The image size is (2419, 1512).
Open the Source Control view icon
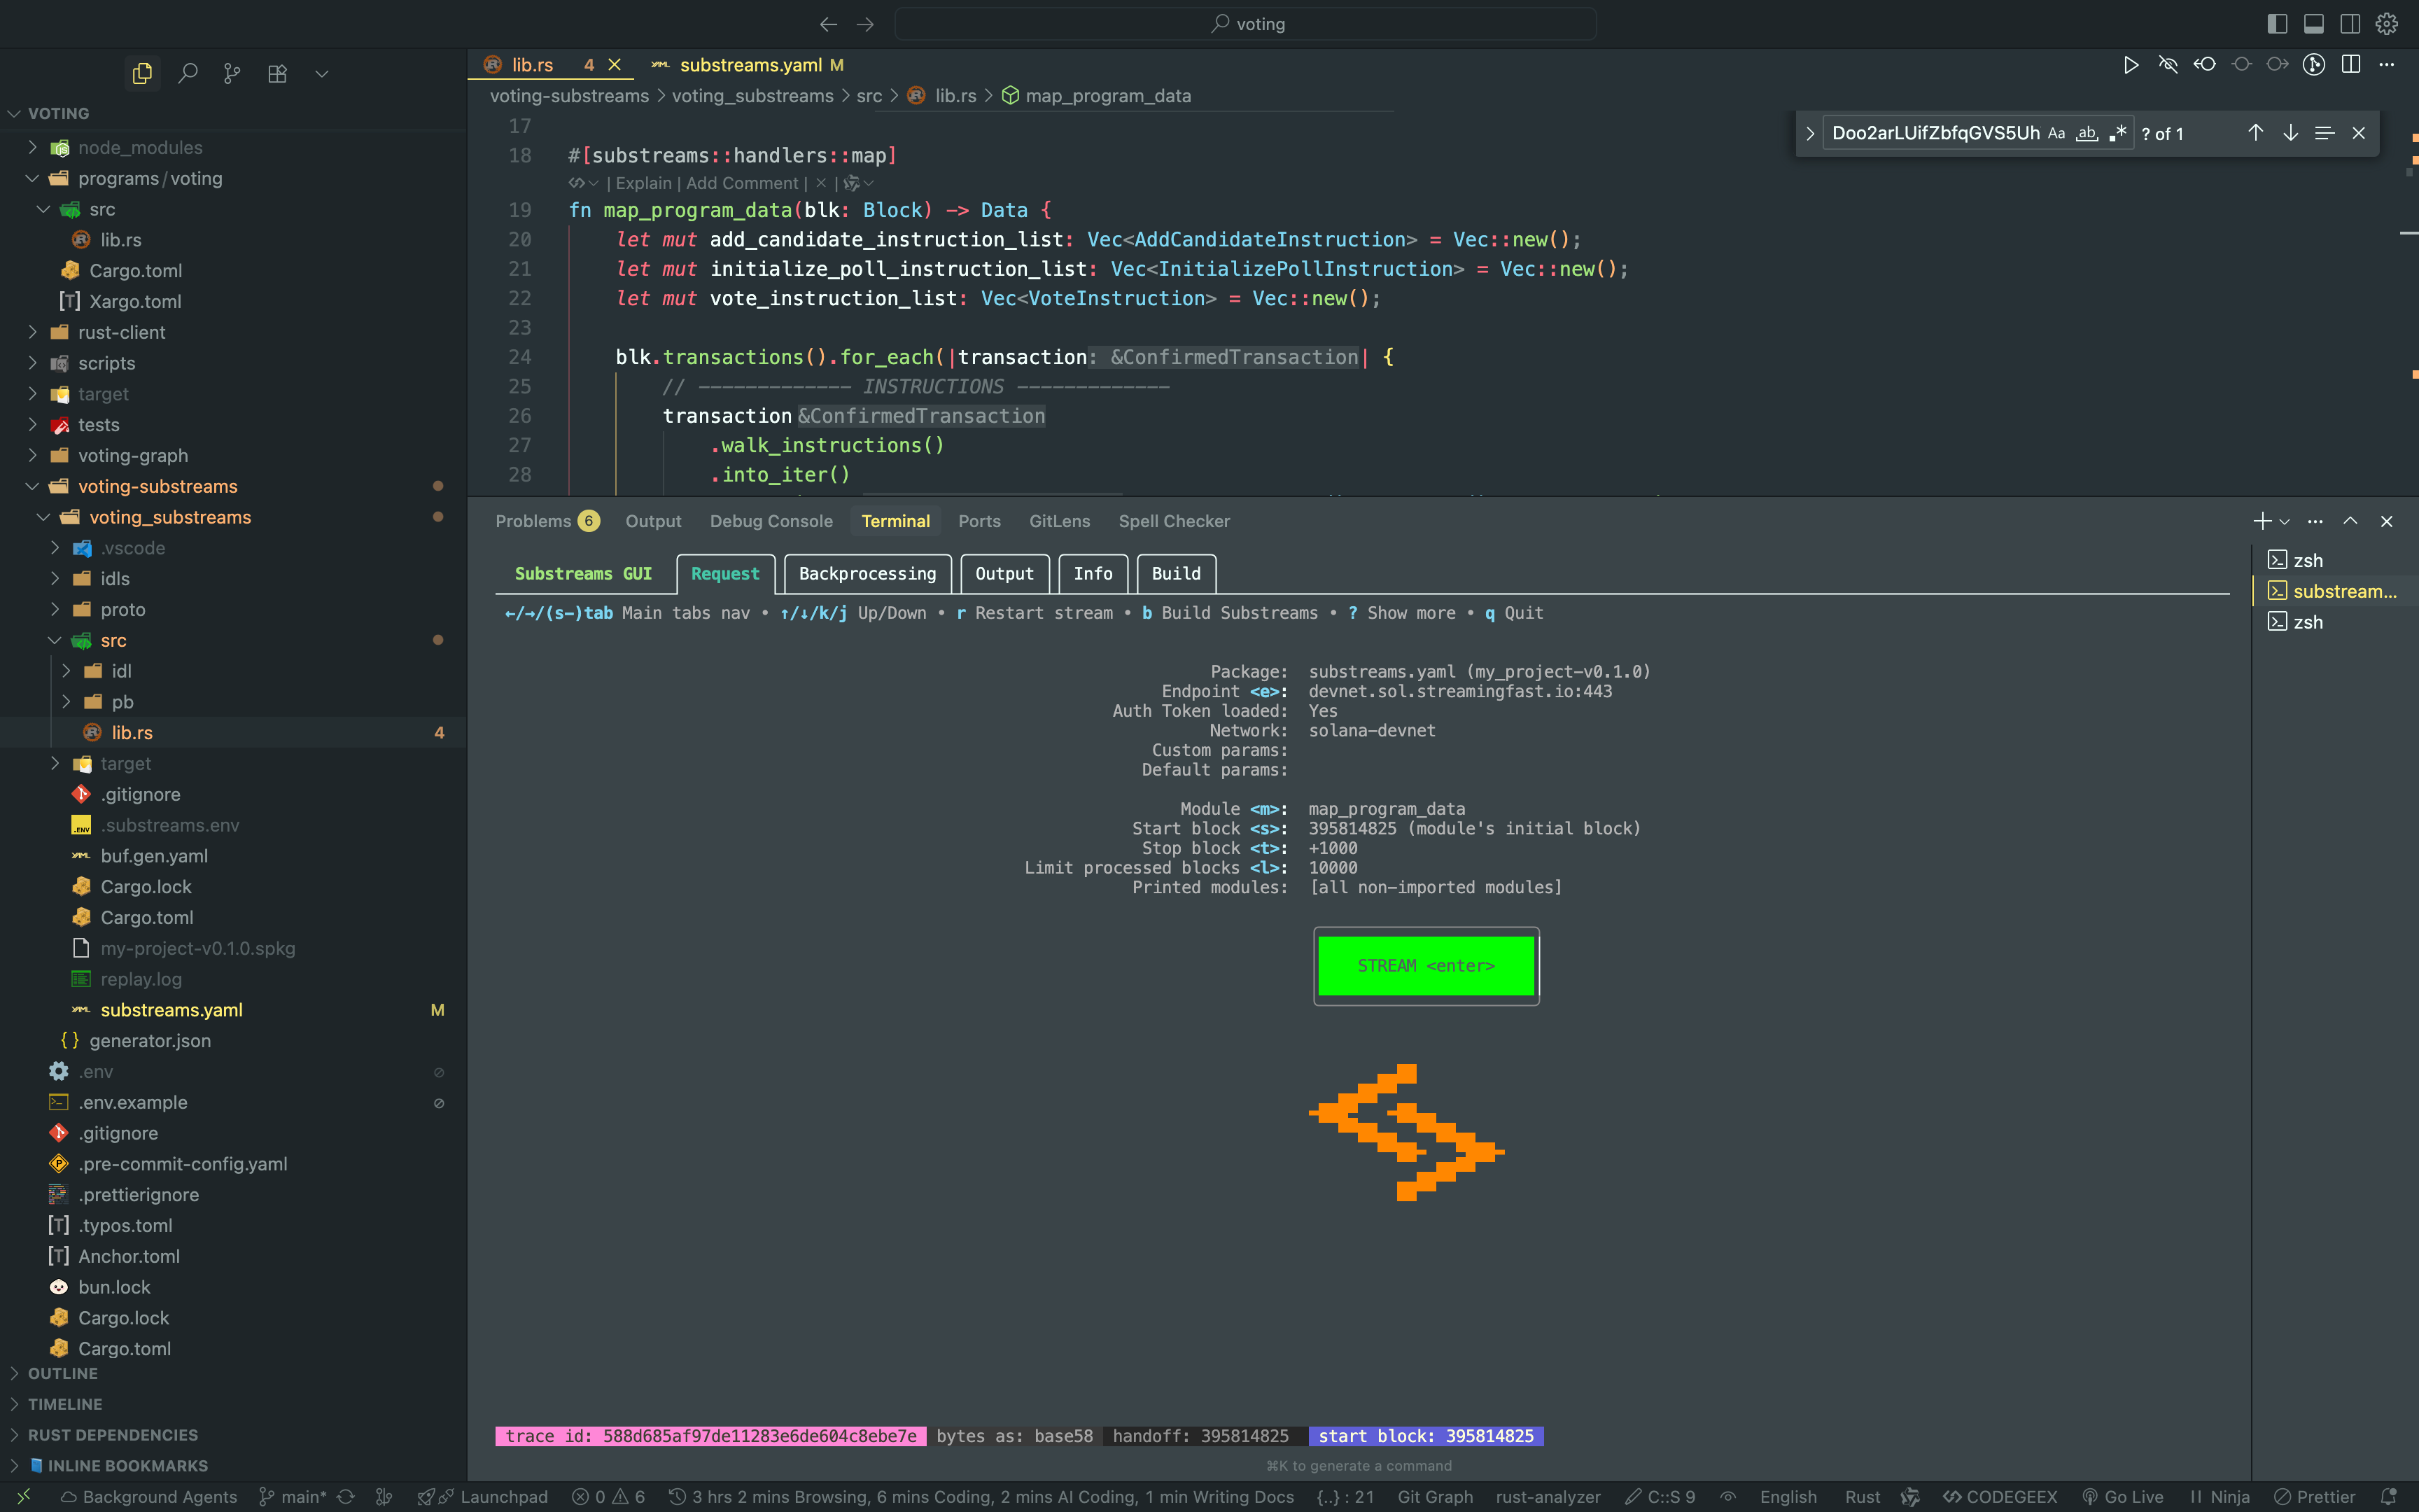click(232, 73)
